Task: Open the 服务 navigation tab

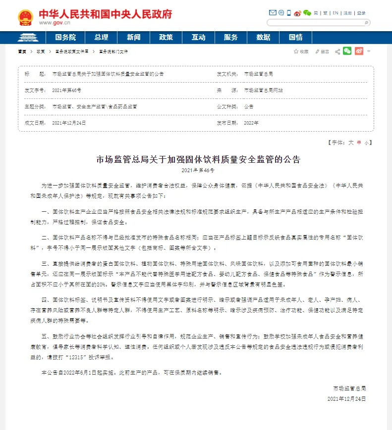Action: pyautogui.click(x=231, y=37)
